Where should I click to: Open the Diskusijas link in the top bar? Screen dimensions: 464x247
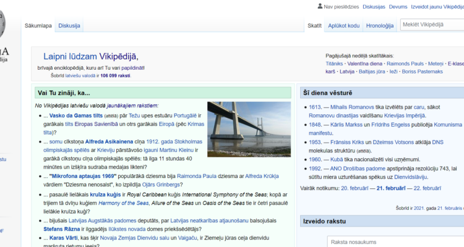[374, 7]
